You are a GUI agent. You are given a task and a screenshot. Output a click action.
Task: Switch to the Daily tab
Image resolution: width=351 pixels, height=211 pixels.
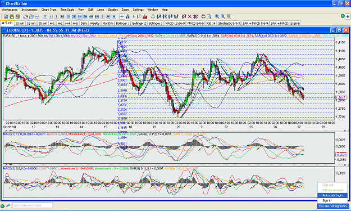pyautogui.click(x=84, y=23)
